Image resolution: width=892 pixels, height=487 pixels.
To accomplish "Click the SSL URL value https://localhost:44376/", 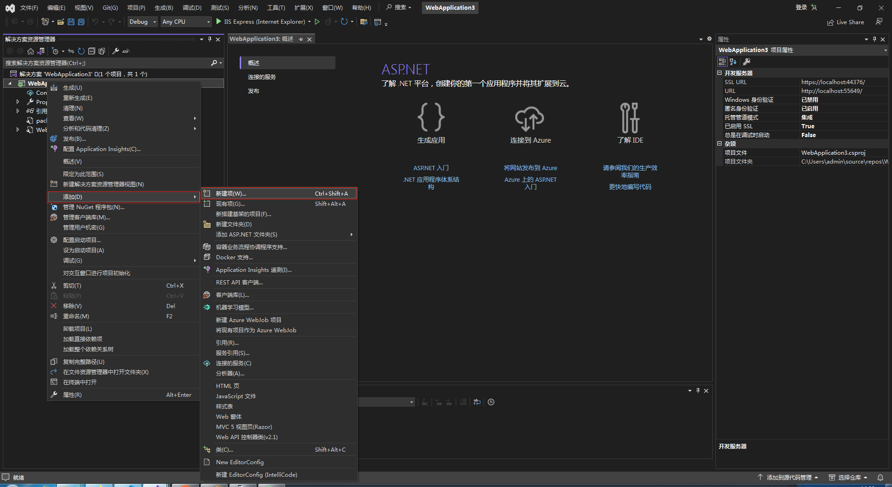I will point(833,82).
